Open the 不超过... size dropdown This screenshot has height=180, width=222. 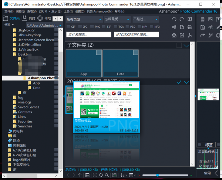coord(146,19)
